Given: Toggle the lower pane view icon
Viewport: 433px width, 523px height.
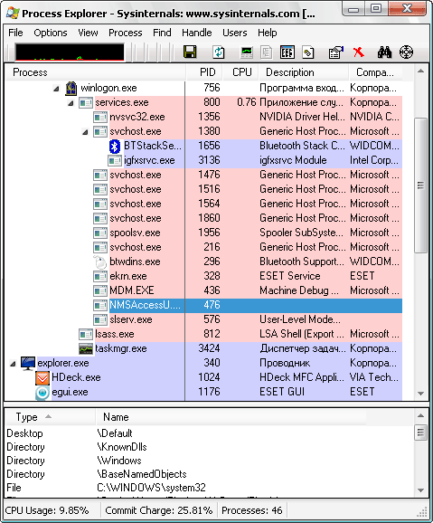Looking at the screenshot, I should 287,52.
